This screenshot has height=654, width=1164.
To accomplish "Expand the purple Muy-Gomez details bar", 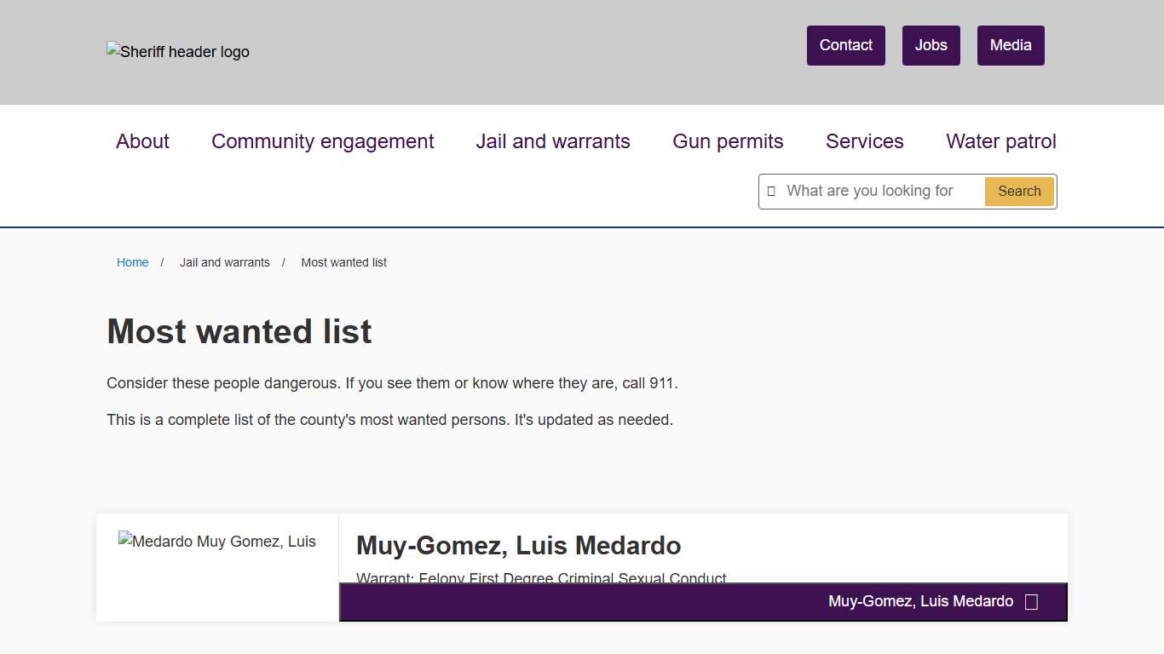I will [919, 602].
